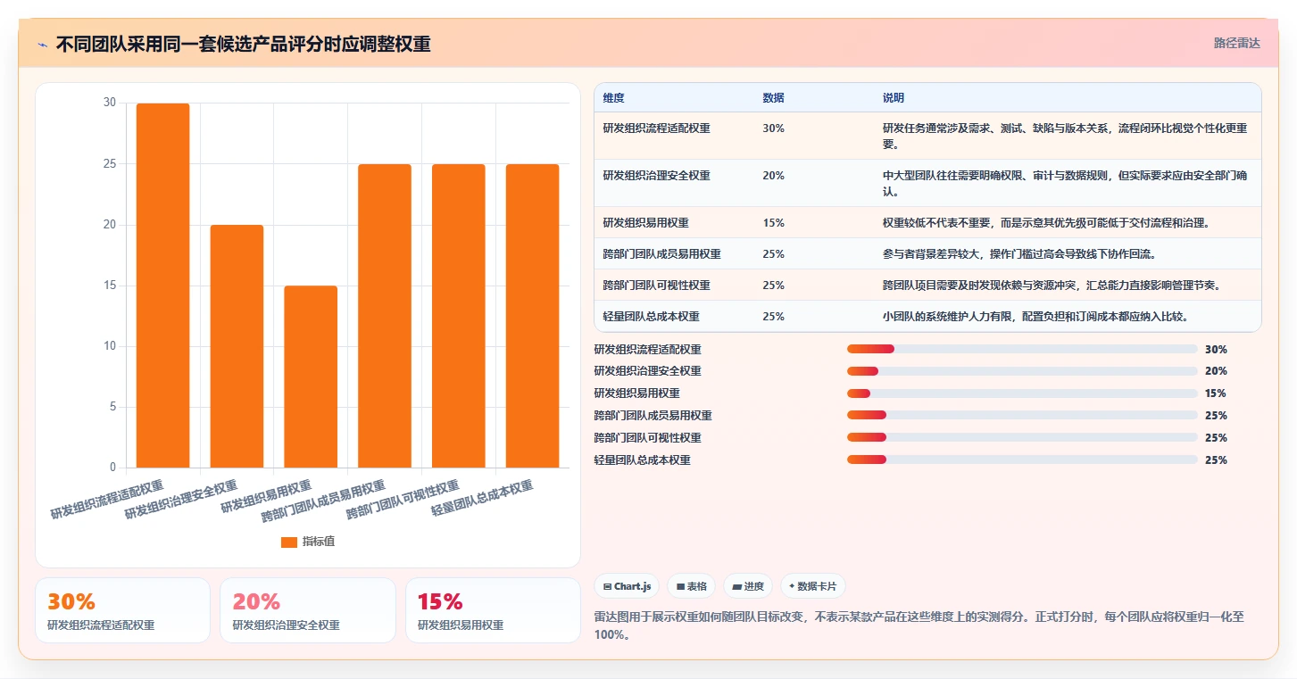Select the 跨部门团队成员易用权重 table row name
This screenshot has width=1297, height=679.
point(662,254)
